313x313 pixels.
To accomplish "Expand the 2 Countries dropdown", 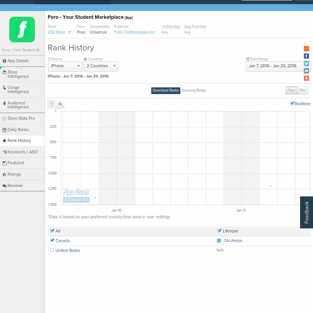I will coord(101,66).
